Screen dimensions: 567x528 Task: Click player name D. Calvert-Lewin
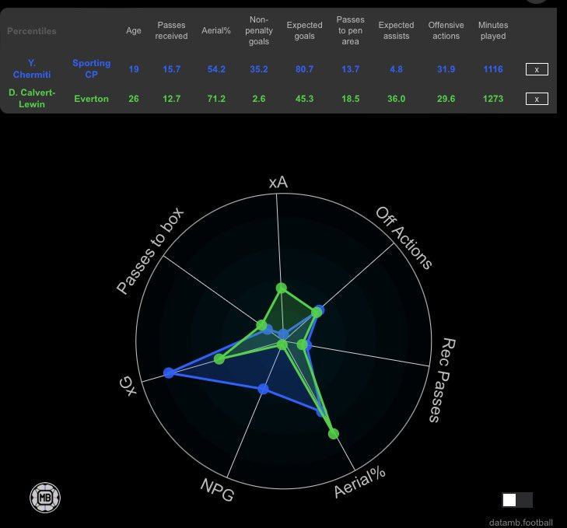pyautogui.click(x=32, y=98)
